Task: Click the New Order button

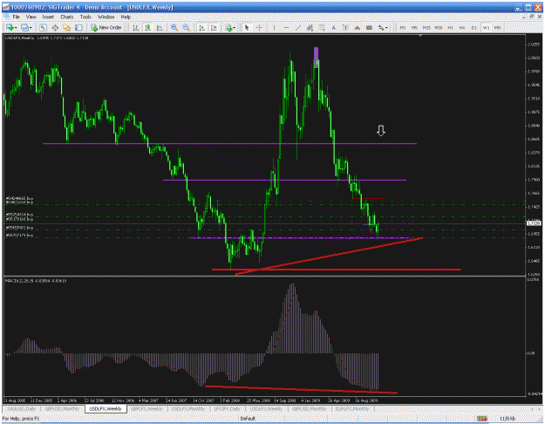Action: point(106,27)
